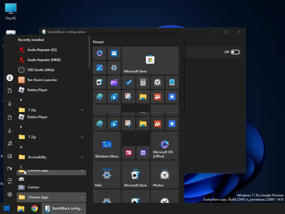Click the app list scrollbar
Image resolution: width=285 pixels, height=214 pixels.
pyautogui.click(x=89, y=51)
